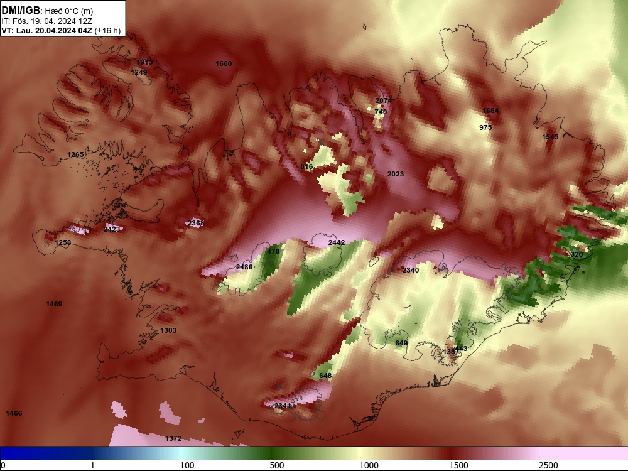This screenshot has width=628, height=471.
Task: Click the 1466 height label
Action: (x=14, y=414)
